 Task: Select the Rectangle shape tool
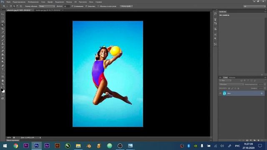pyautogui.click(x=3, y=77)
